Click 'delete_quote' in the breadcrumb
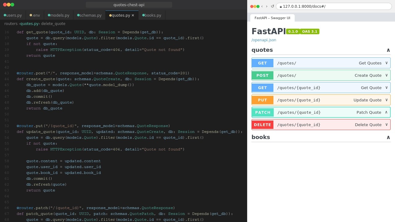395x222 pixels. (53, 24)
